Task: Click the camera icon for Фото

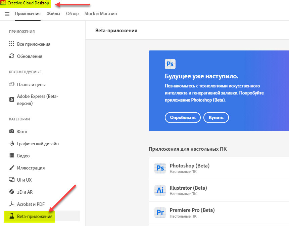Action: [x=12, y=131]
